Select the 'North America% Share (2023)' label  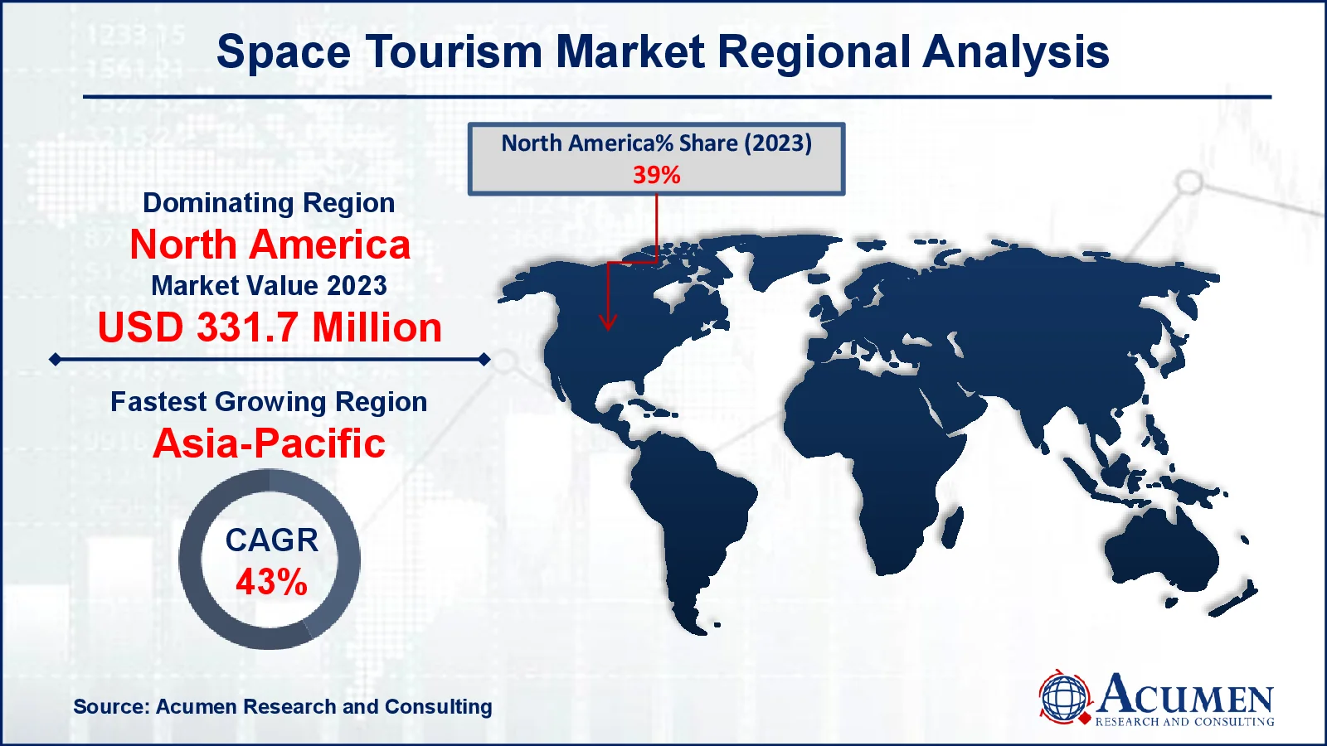click(x=656, y=143)
